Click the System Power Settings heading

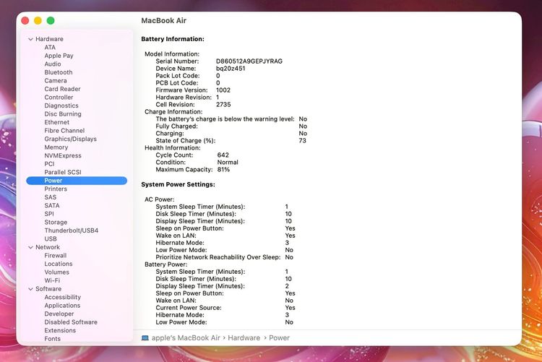(x=178, y=184)
